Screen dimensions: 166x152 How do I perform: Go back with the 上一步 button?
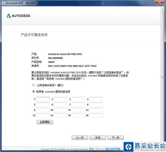click(80, 138)
